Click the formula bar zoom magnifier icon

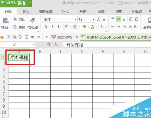pyautogui.click(x=49, y=44)
